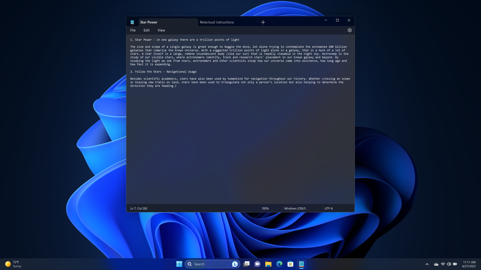Launch Microsoft Edge from taskbar
This screenshot has height=270, width=481.
(279, 264)
